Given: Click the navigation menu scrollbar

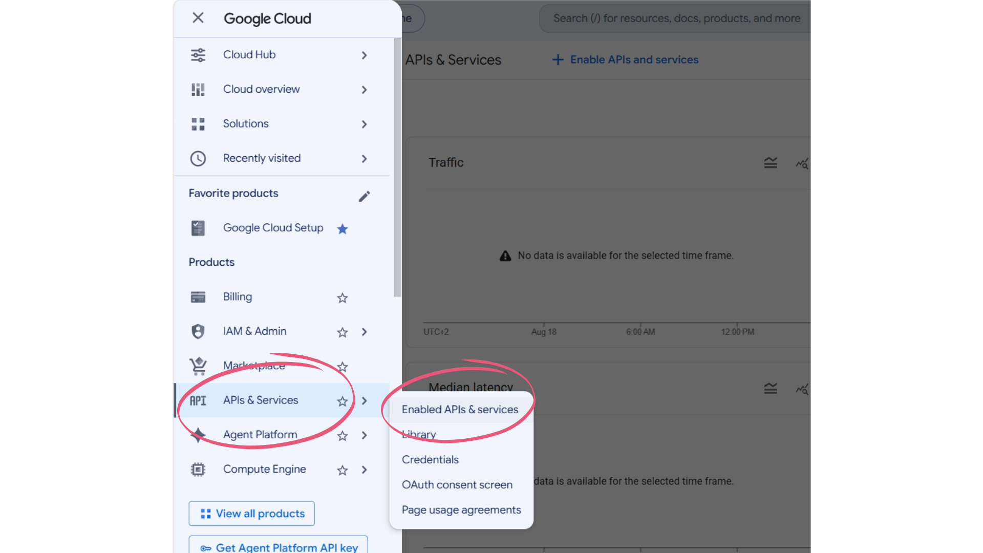Looking at the screenshot, I should click(397, 167).
